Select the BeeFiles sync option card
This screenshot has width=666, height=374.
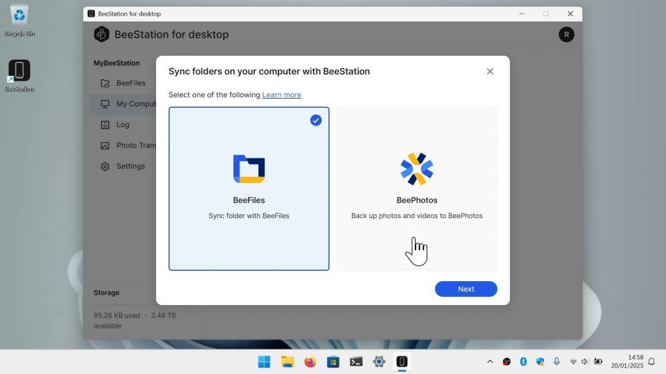pyautogui.click(x=249, y=189)
